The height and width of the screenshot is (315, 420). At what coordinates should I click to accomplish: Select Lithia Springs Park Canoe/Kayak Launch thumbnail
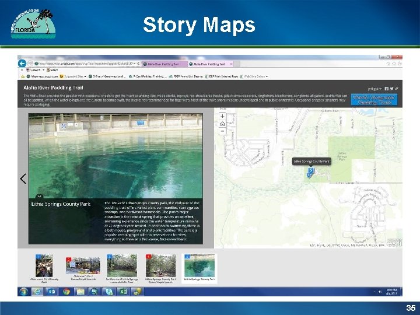tap(161, 269)
